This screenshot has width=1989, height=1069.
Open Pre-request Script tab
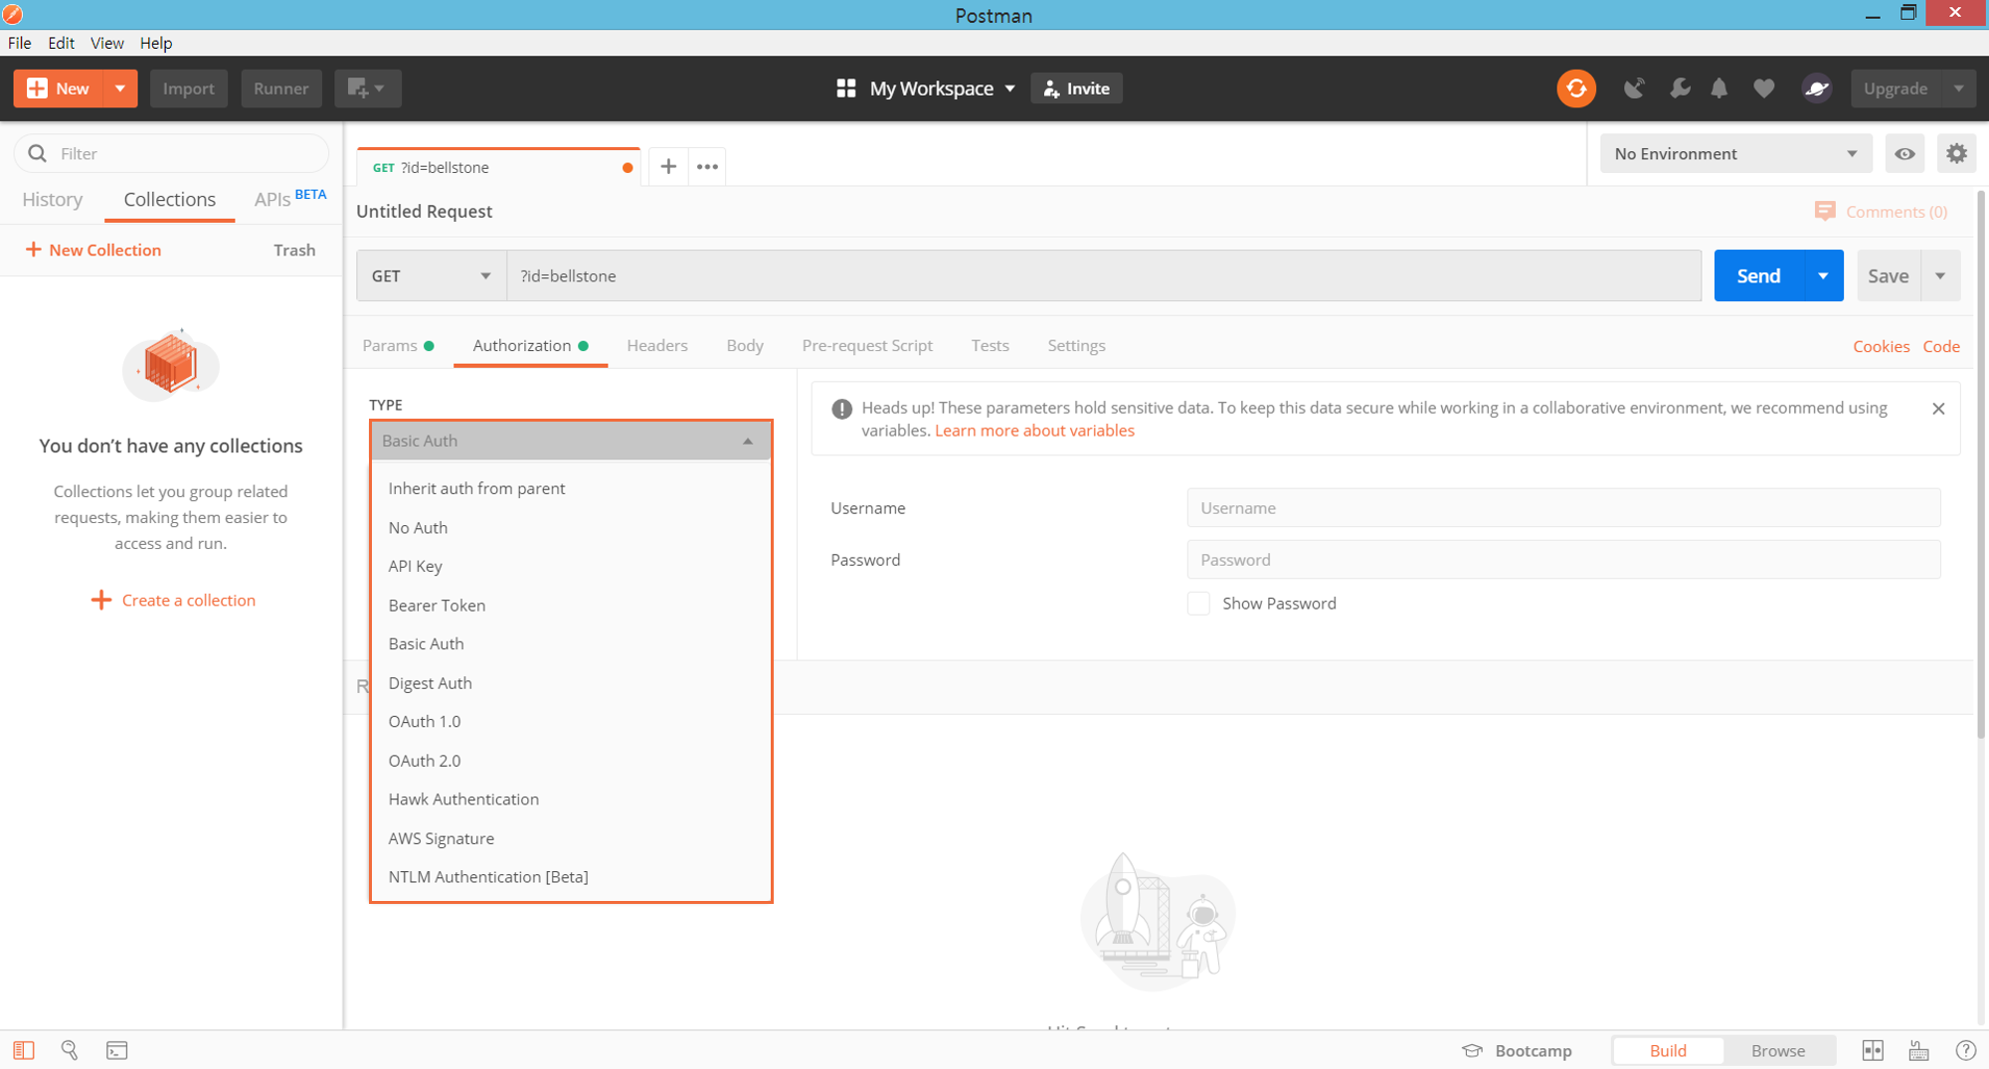click(867, 345)
